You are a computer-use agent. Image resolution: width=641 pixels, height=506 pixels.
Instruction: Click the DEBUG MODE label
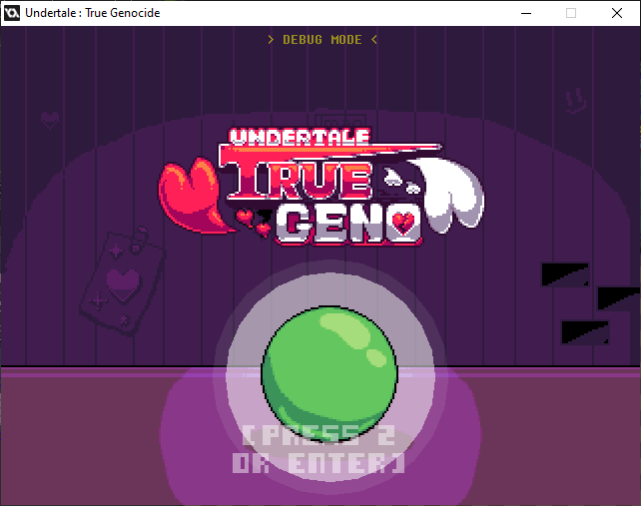[x=322, y=40]
